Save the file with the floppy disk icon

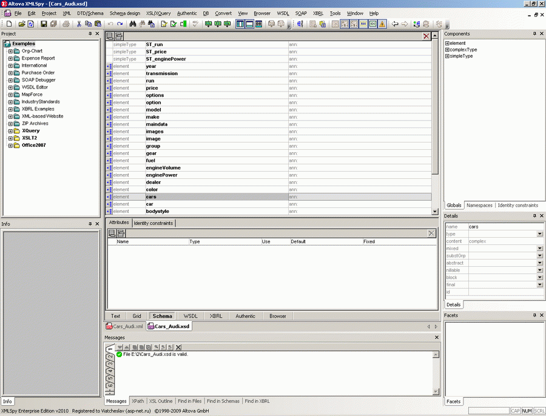[44, 24]
